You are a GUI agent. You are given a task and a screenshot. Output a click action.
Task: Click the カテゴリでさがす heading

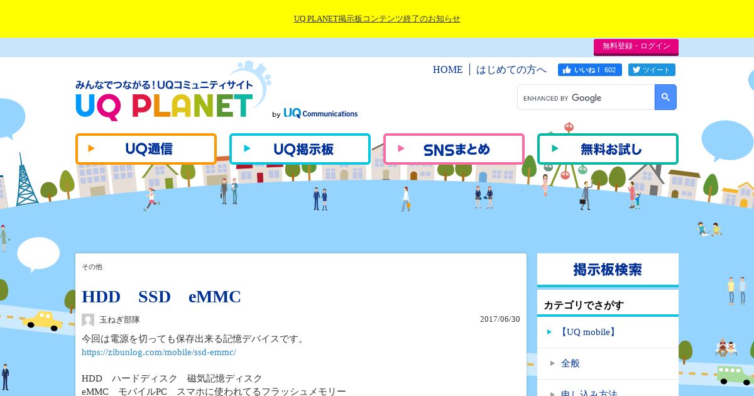click(584, 305)
